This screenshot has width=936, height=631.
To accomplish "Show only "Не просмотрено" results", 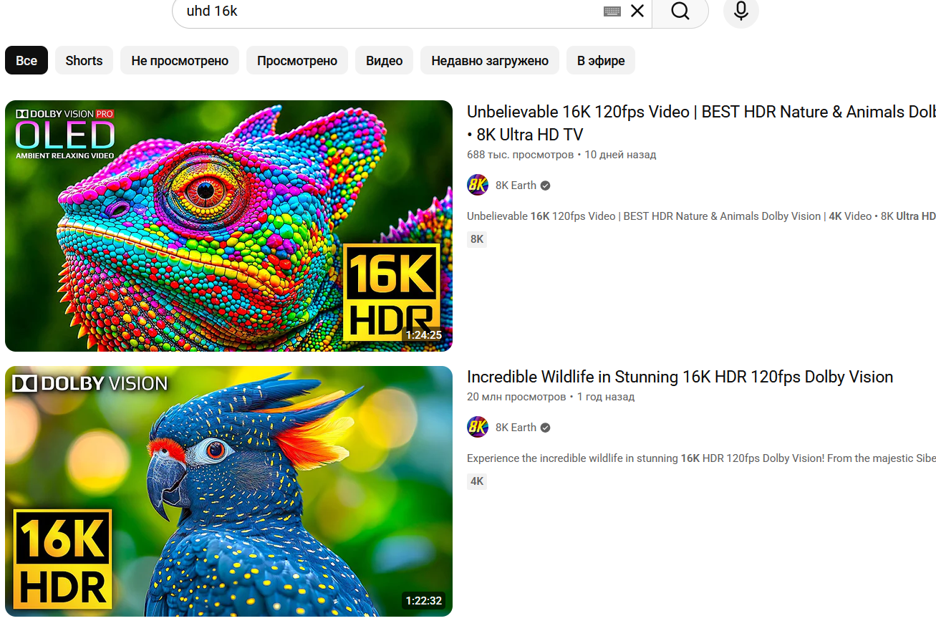I will pyautogui.click(x=180, y=61).
